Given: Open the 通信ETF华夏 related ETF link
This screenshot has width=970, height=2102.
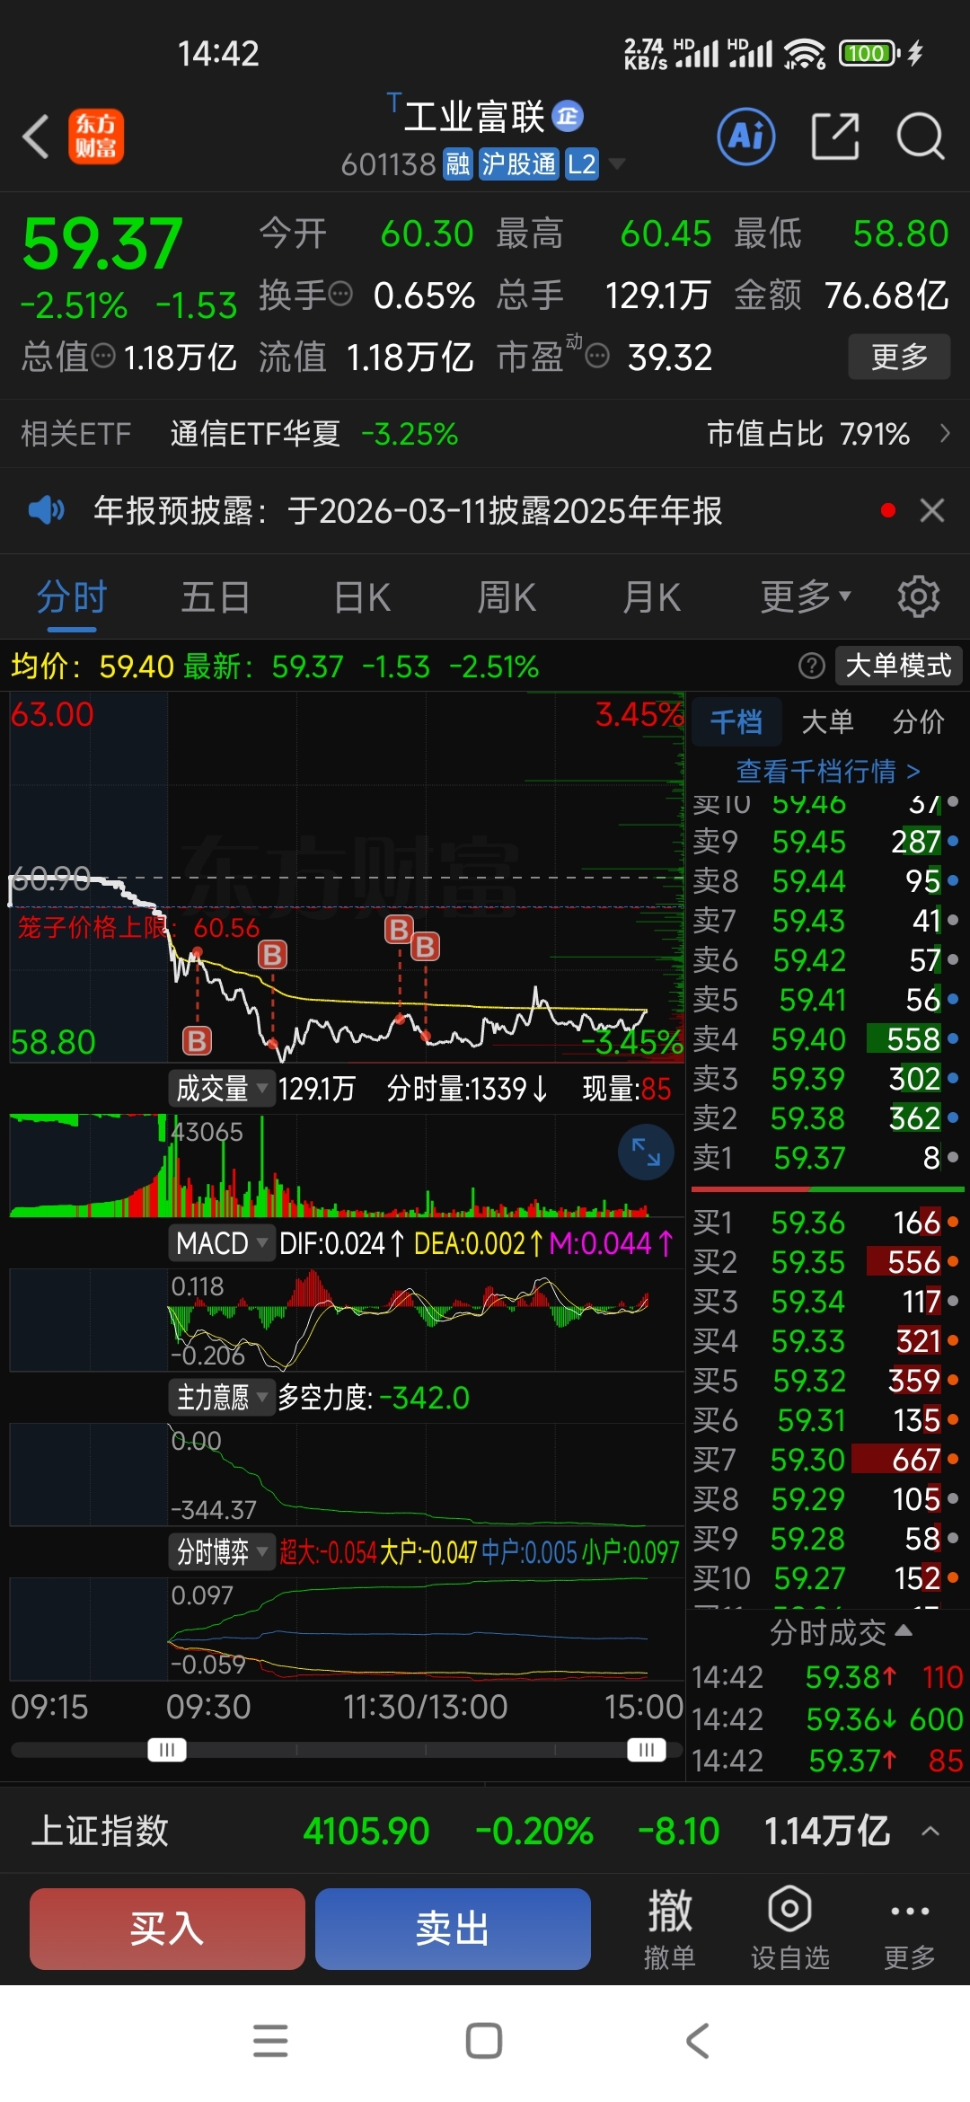Looking at the screenshot, I should click(255, 434).
